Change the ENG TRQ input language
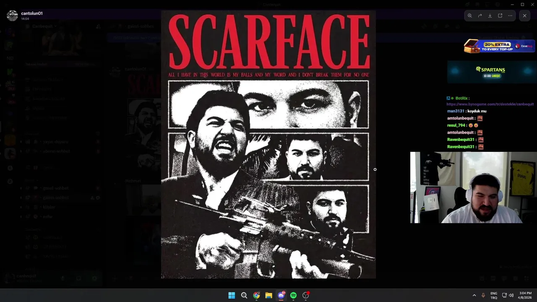This screenshot has height=302, width=537. pos(494,295)
